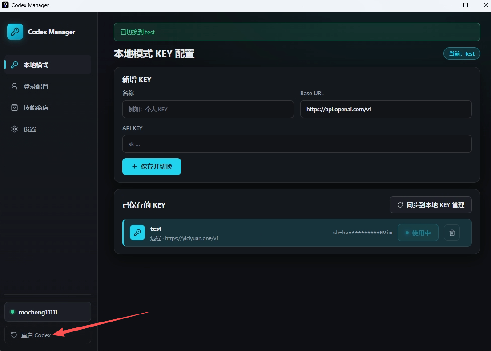Image resolution: width=491 pixels, height=351 pixels.
Task: Click the 本地模式 KEY 配置 title
Action: tap(154, 53)
